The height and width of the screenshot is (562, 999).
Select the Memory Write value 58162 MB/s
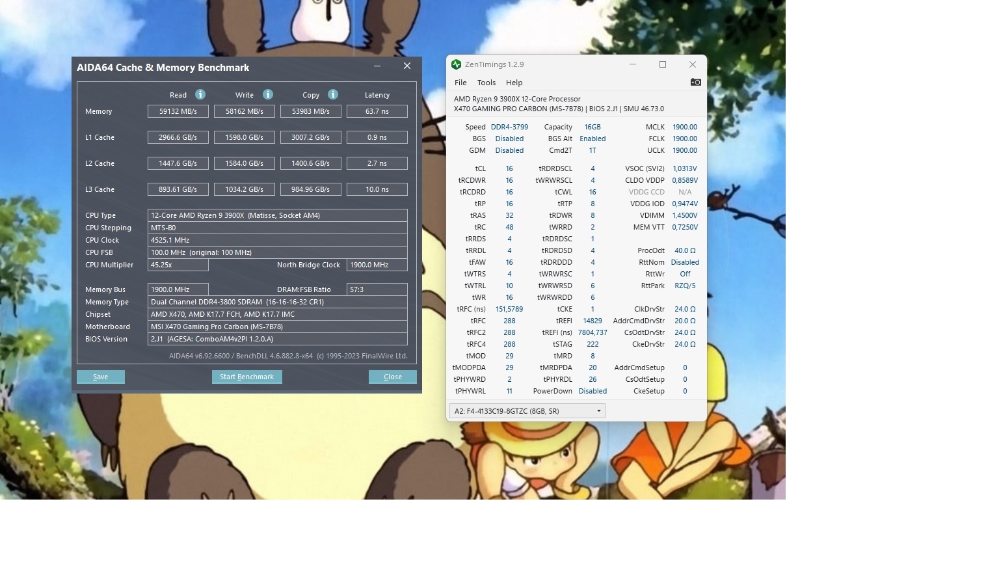[x=245, y=111]
